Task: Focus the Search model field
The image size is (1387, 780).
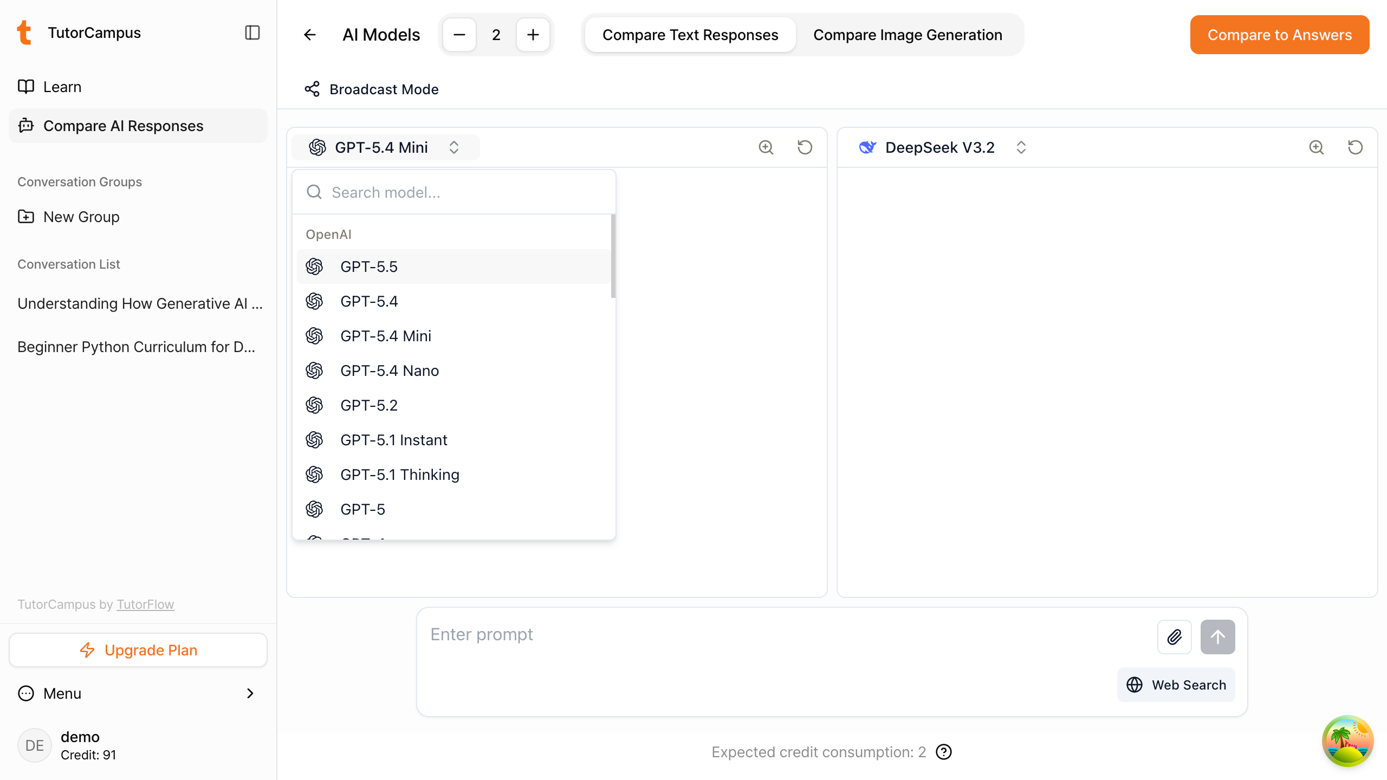Action: (454, 192)
